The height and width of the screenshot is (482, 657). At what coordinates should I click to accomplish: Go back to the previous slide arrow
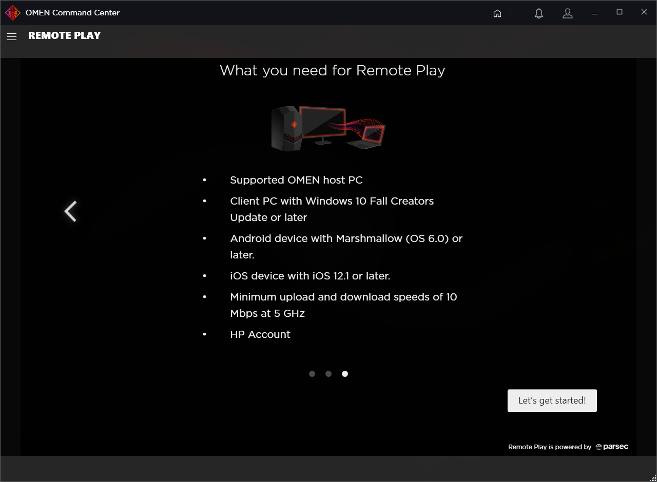coord(70,211)
